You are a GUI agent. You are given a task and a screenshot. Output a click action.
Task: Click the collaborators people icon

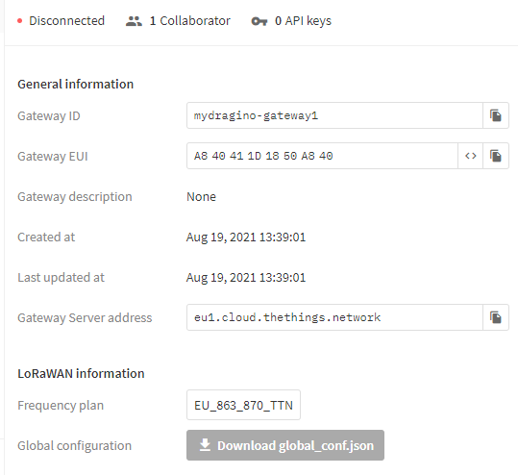coord(134,21)
